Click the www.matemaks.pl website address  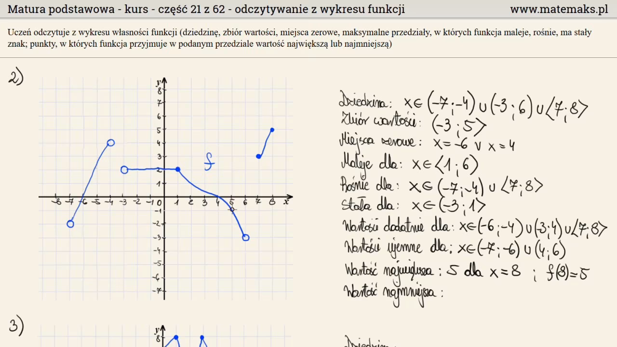(x=559, y=9)
